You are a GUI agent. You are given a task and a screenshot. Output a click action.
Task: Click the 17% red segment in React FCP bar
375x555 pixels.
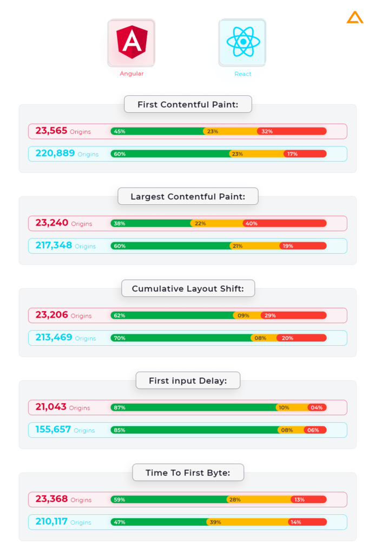click(305, 154)
